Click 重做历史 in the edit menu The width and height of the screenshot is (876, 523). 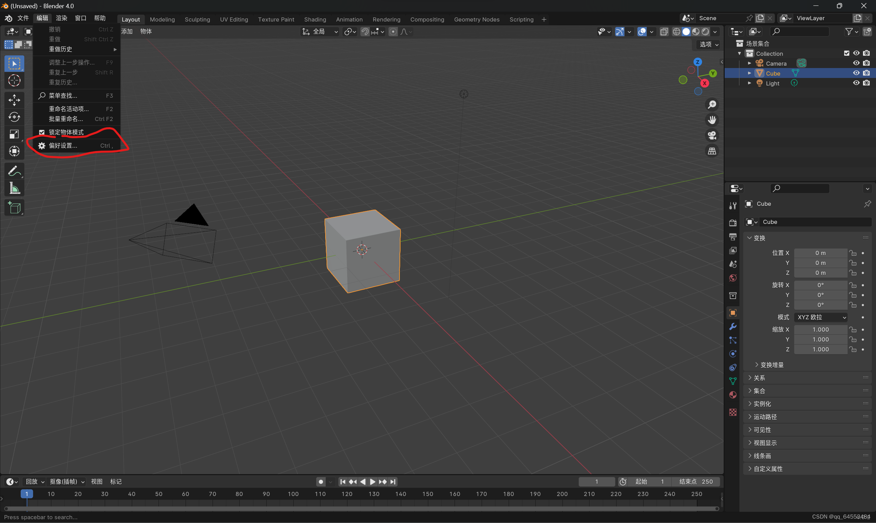(x=60, y=49)
